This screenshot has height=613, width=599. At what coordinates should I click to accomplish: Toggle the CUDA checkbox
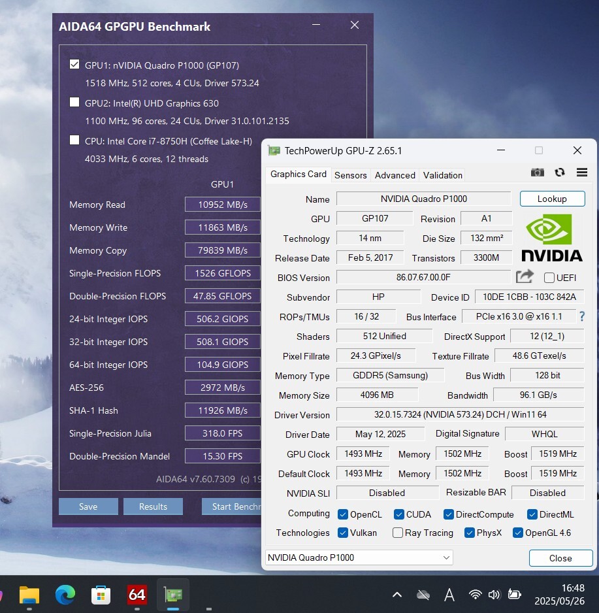(399, 514)
